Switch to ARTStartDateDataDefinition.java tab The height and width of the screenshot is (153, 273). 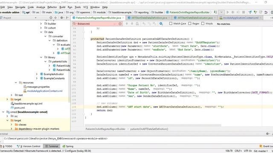pyautogui.click(x=149, y=18)
